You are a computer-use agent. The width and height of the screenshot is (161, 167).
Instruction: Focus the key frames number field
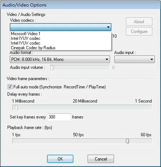(x=59, y=117)
